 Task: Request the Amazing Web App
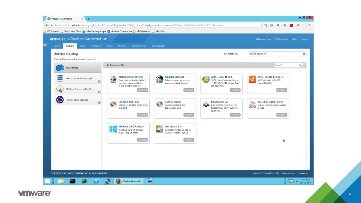(x=189, y=90)
